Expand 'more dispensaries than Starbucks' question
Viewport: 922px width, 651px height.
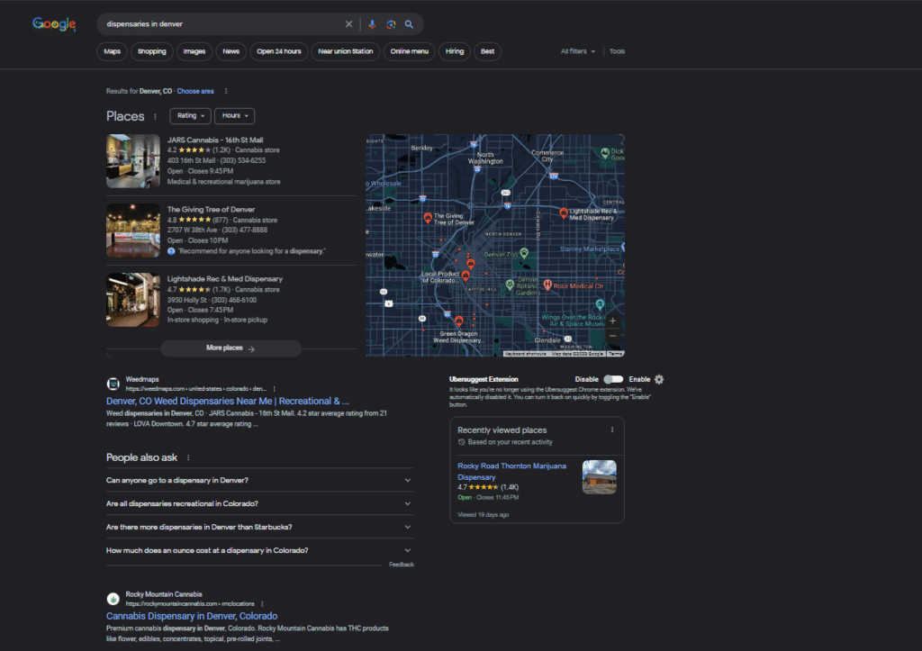[259, 528]
